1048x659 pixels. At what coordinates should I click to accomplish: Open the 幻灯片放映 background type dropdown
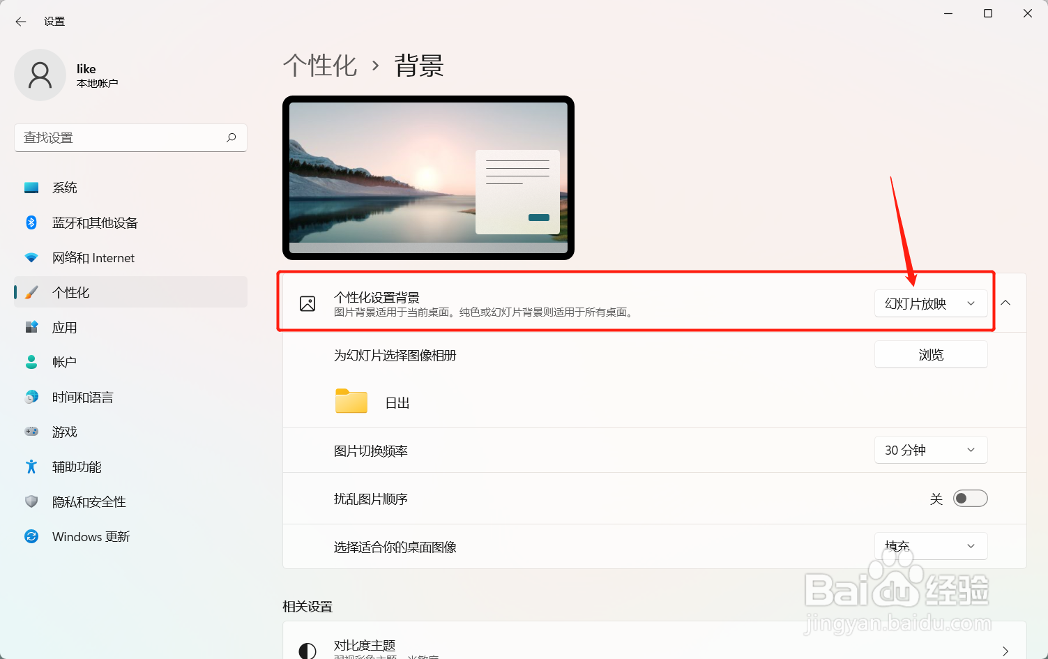click(931, 303)
